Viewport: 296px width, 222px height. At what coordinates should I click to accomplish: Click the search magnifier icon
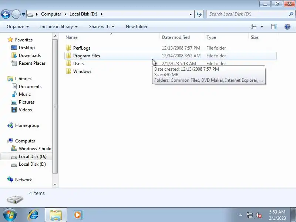[x=291, y=14]
